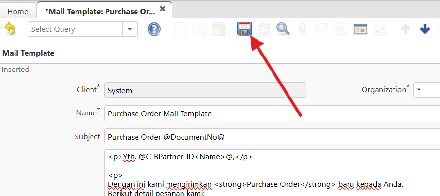Image resolution: width=440 pixels, height=196 pixels.
Task: Click into the Name text field
Action: tap(271, 114)
